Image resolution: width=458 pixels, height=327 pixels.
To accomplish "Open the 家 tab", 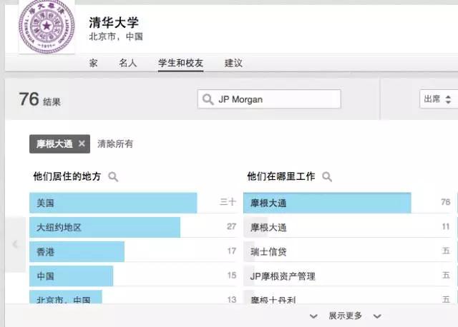I will click(x=94, y=63).
